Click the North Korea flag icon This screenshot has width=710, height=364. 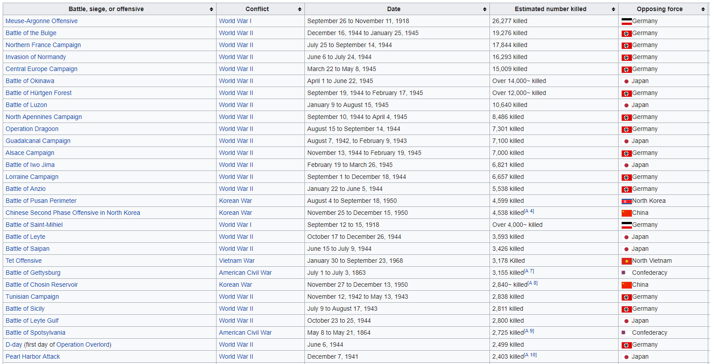(627, 201)
